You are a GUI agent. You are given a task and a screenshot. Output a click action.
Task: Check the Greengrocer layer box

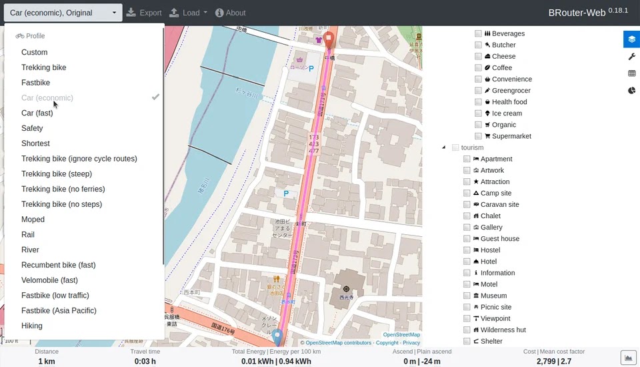(x=478, y=90)
